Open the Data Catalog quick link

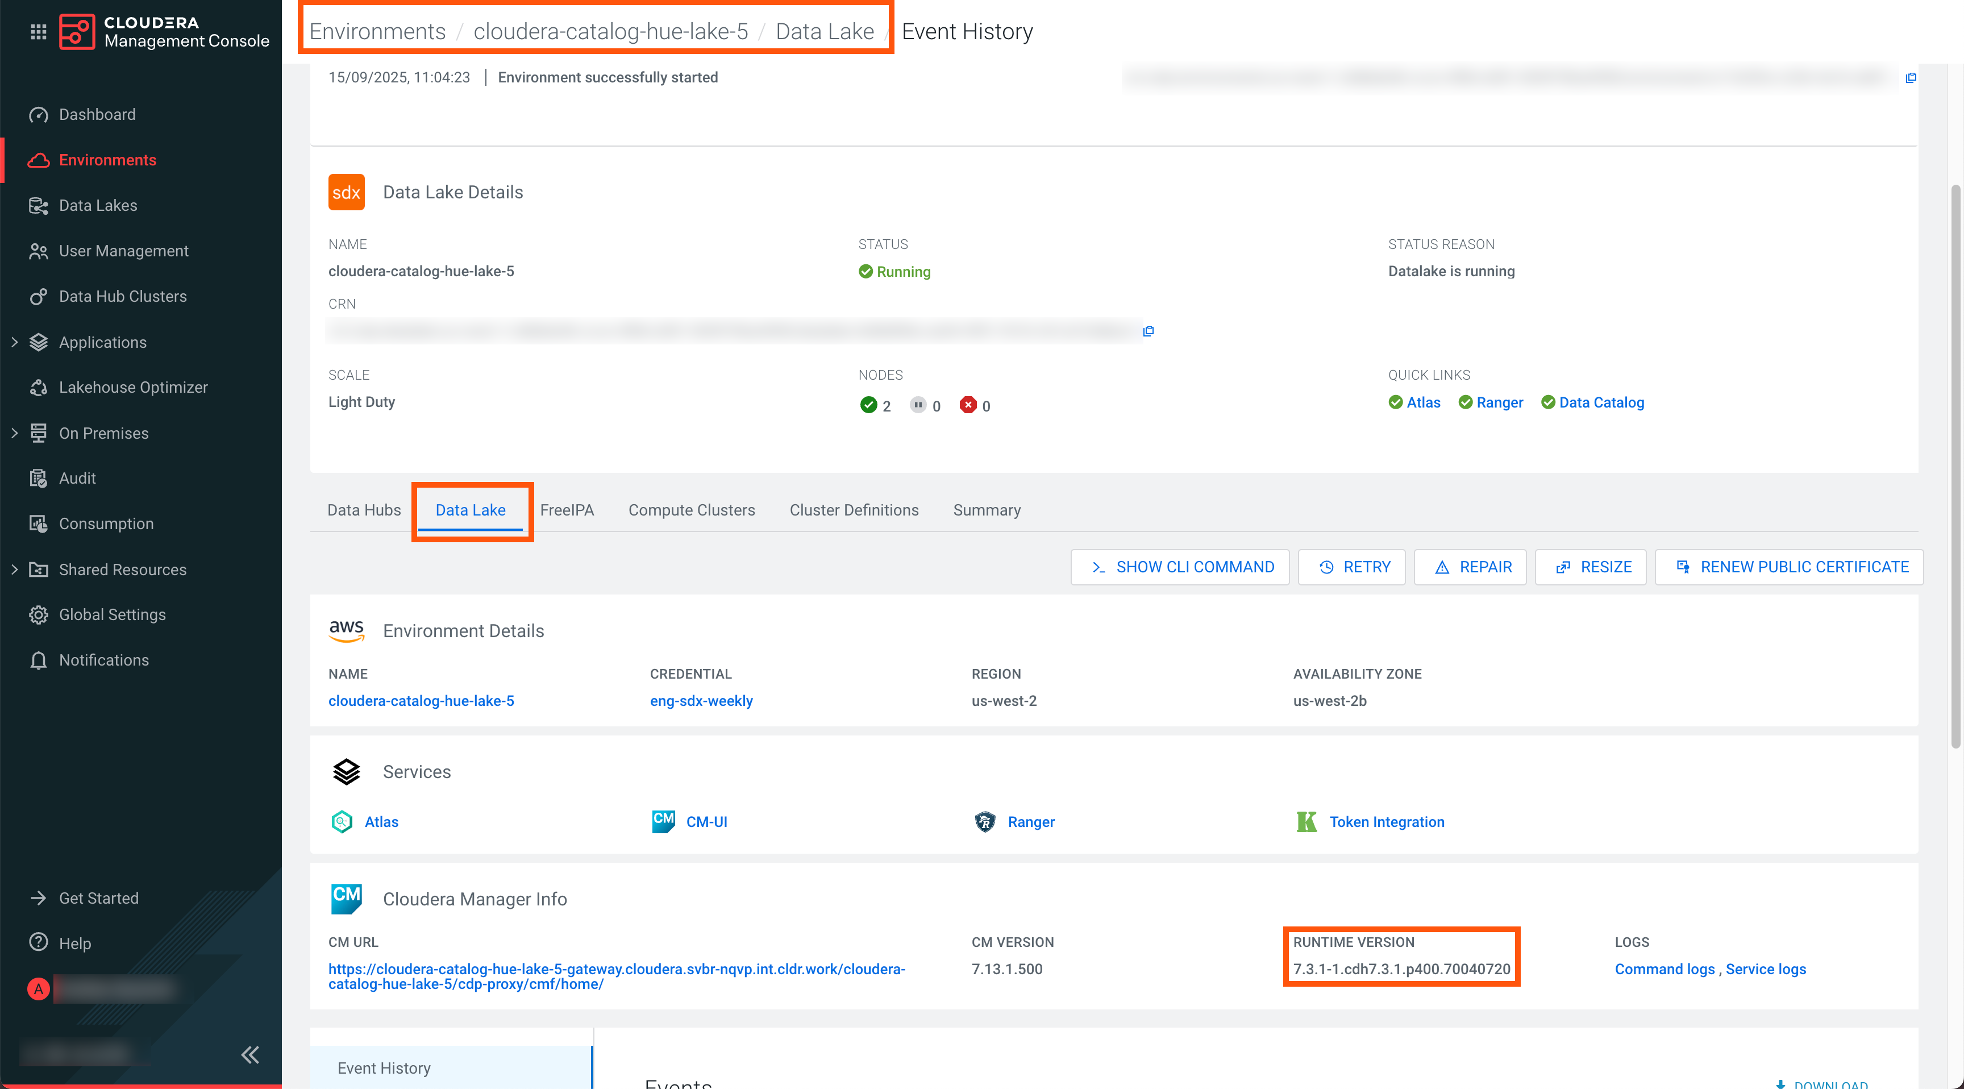pyautogui.click(x=1601, y=402)
